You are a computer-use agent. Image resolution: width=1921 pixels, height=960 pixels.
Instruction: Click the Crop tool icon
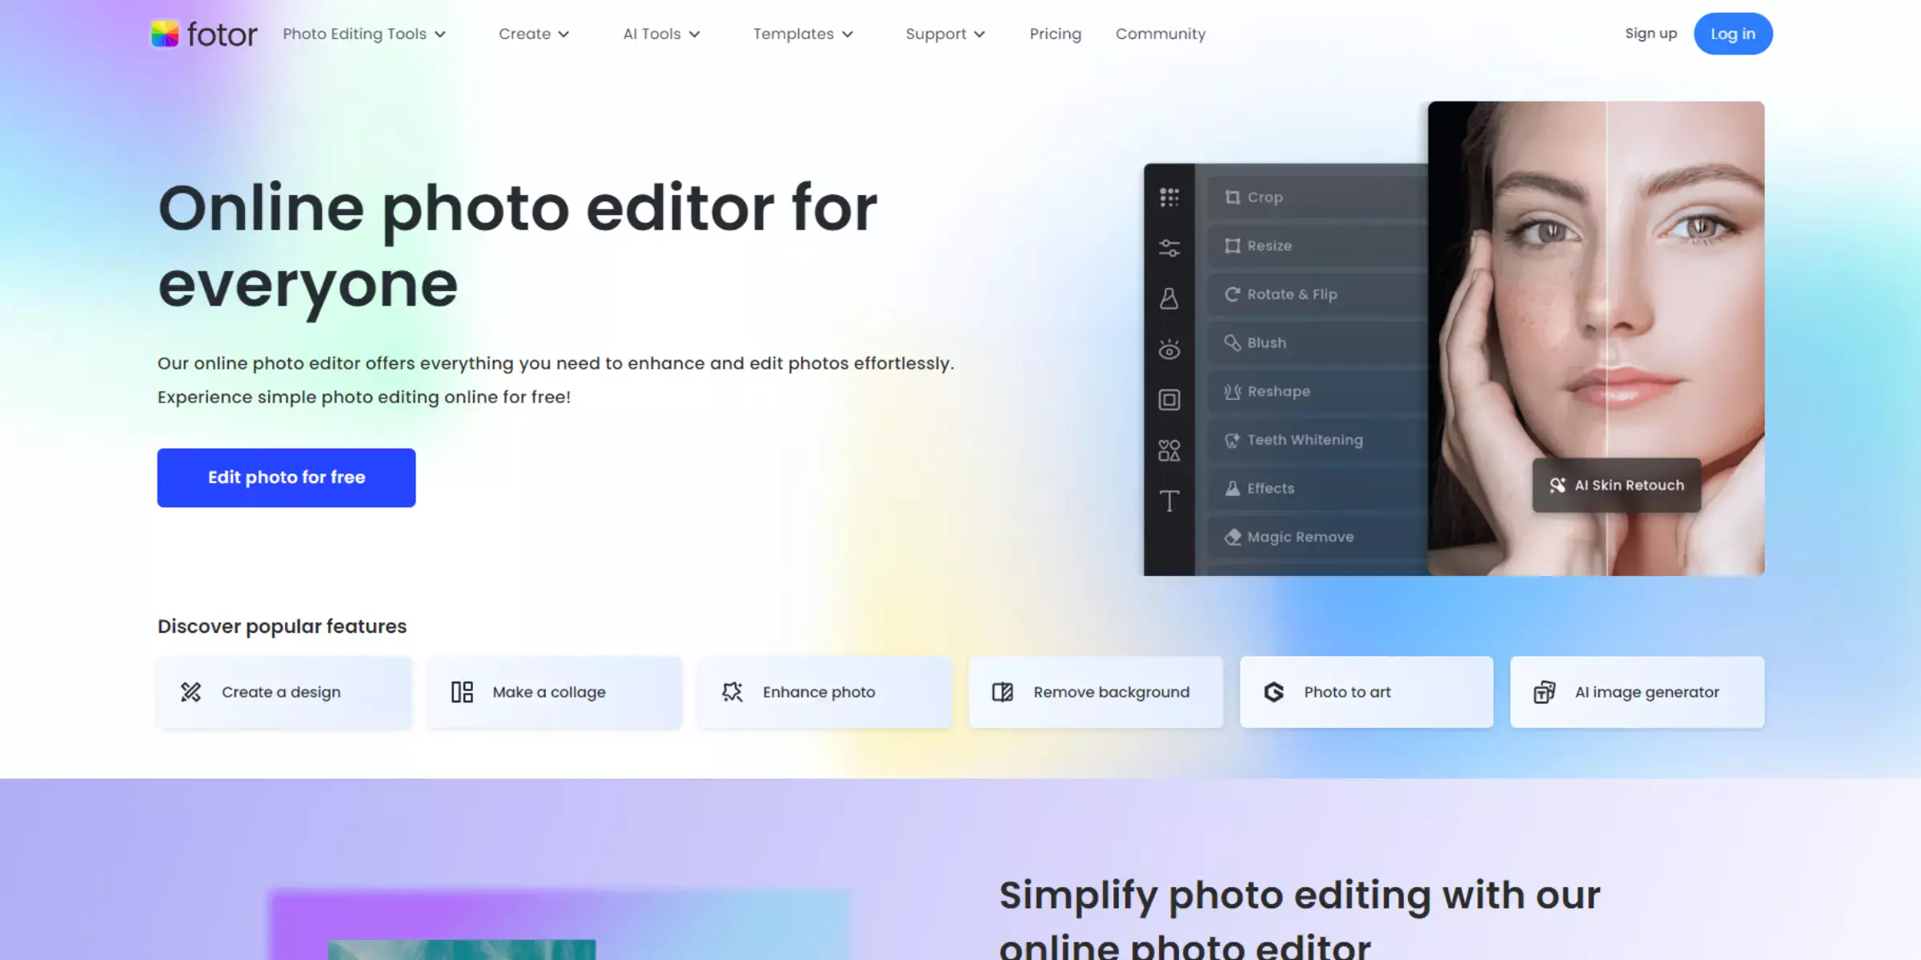(1230, 196)
